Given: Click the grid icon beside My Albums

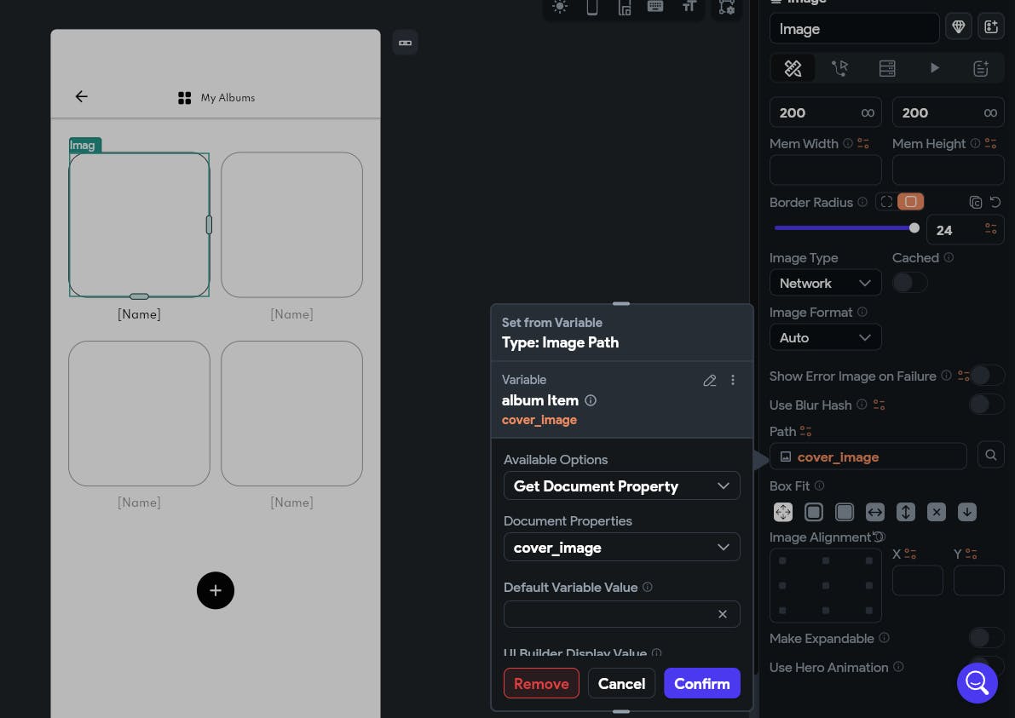Looking at the screenshot, I should 184,98.
